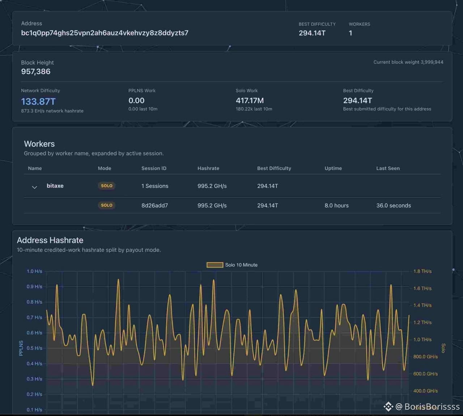Screen dimensions: 463x416
Task: Click the Session ID column header
Action: 154,168
